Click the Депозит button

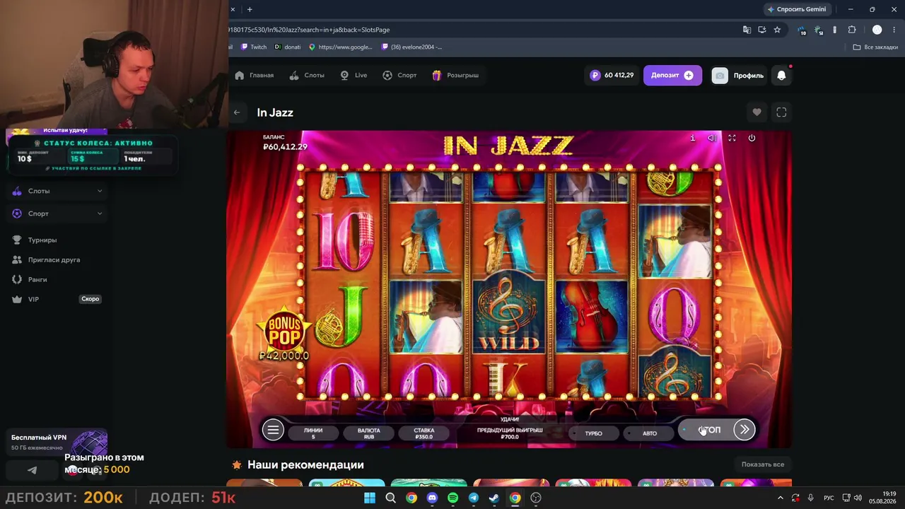click(x=672, y=76)
